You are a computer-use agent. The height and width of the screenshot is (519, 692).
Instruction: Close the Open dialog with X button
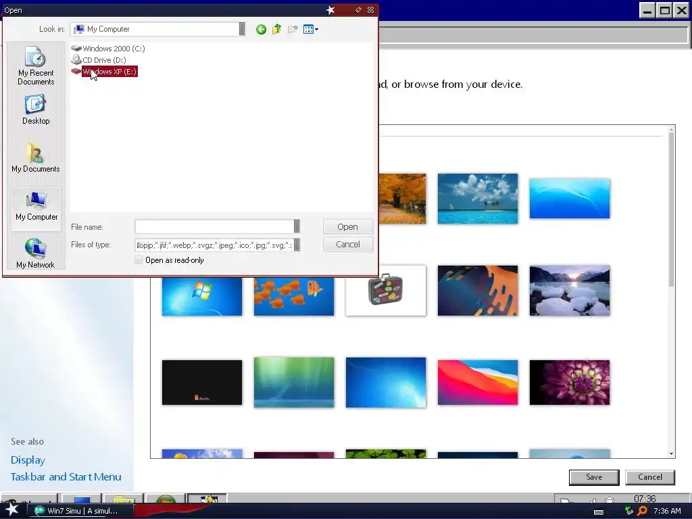(371, 10)
